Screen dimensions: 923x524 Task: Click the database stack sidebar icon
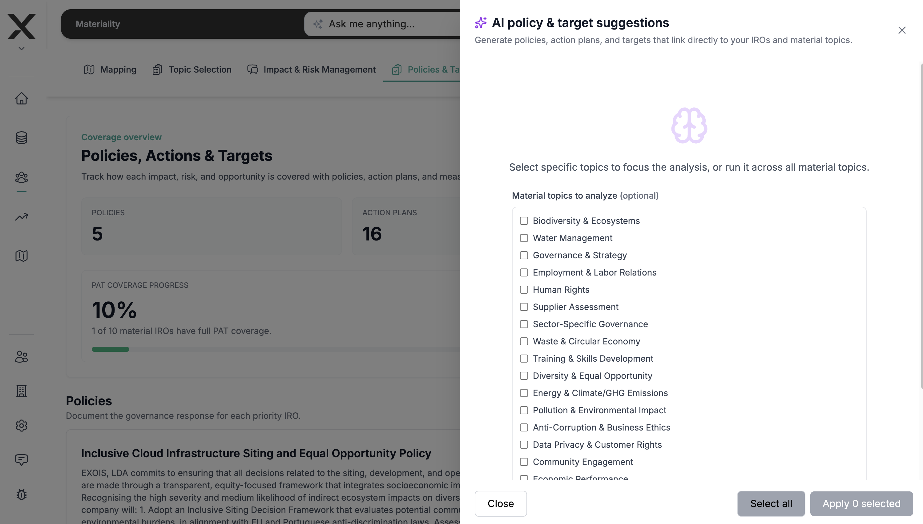21,137
